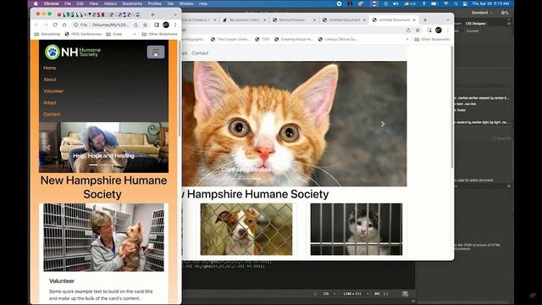Open the Code bookmark folder
Viewport: 542px width, 305px height.
[114, 34]
